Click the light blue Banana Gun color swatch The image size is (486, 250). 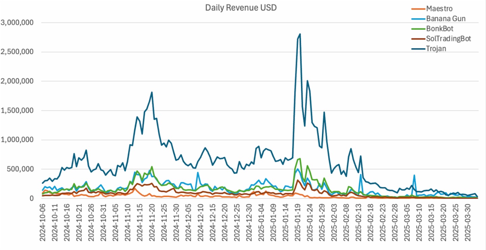coord(418,19)
